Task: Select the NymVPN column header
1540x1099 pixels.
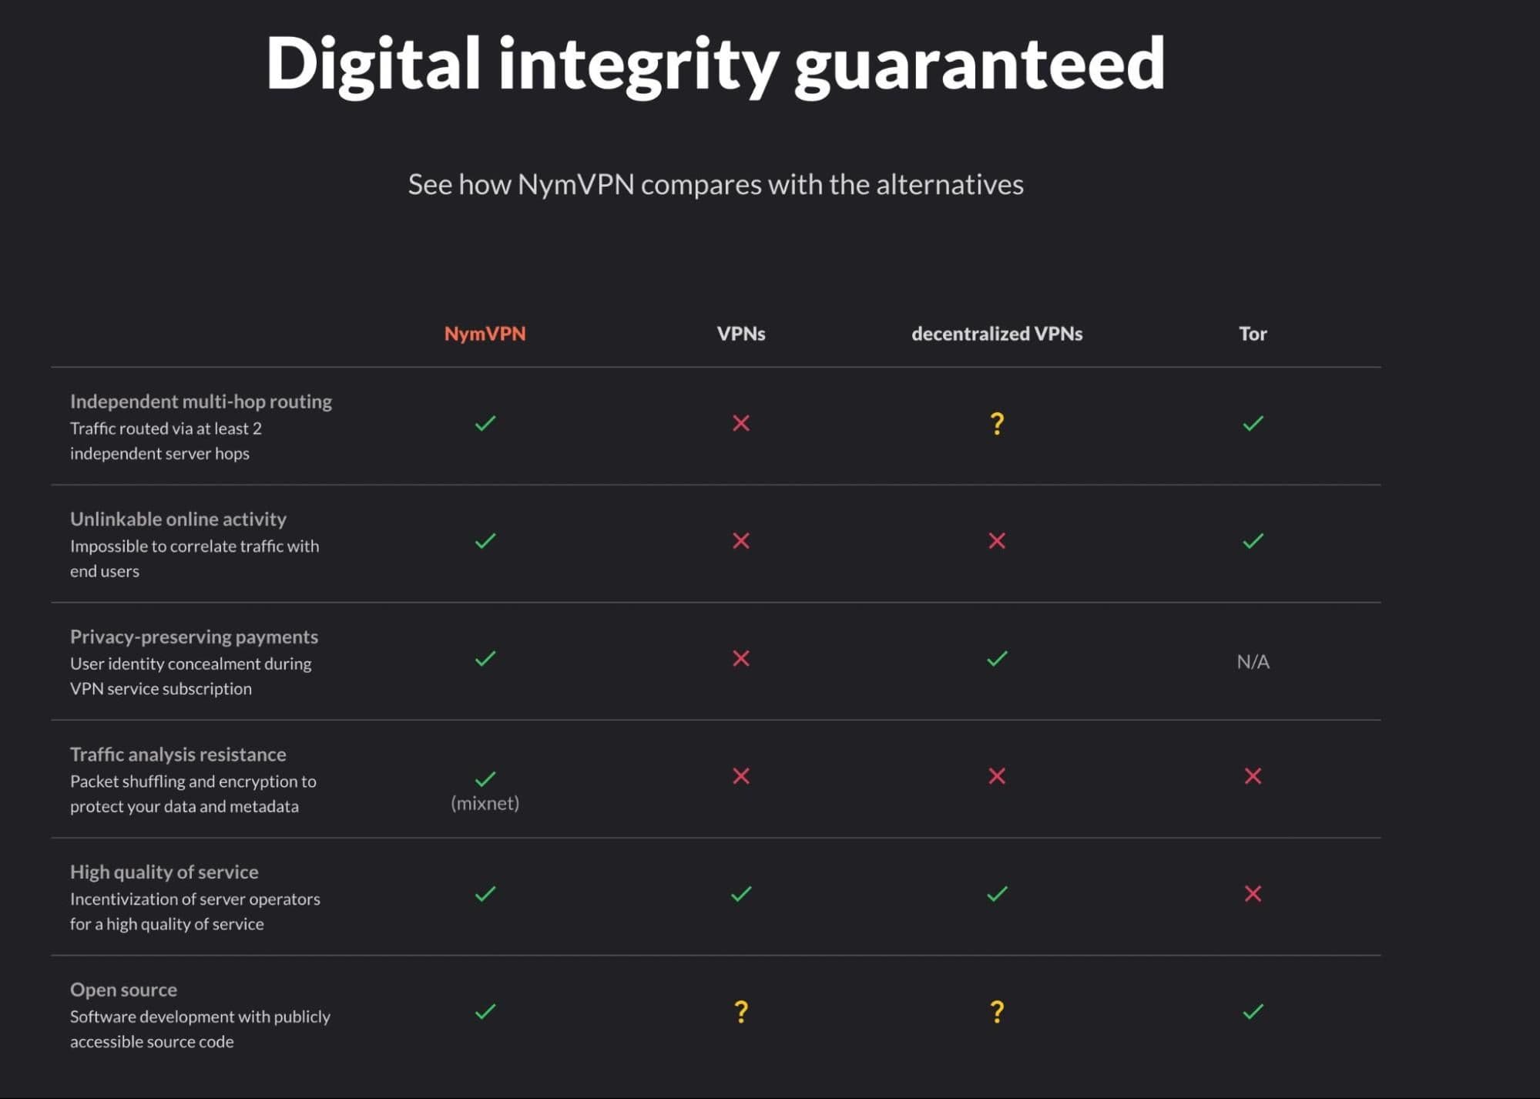Action: click(x=485, y=334)
